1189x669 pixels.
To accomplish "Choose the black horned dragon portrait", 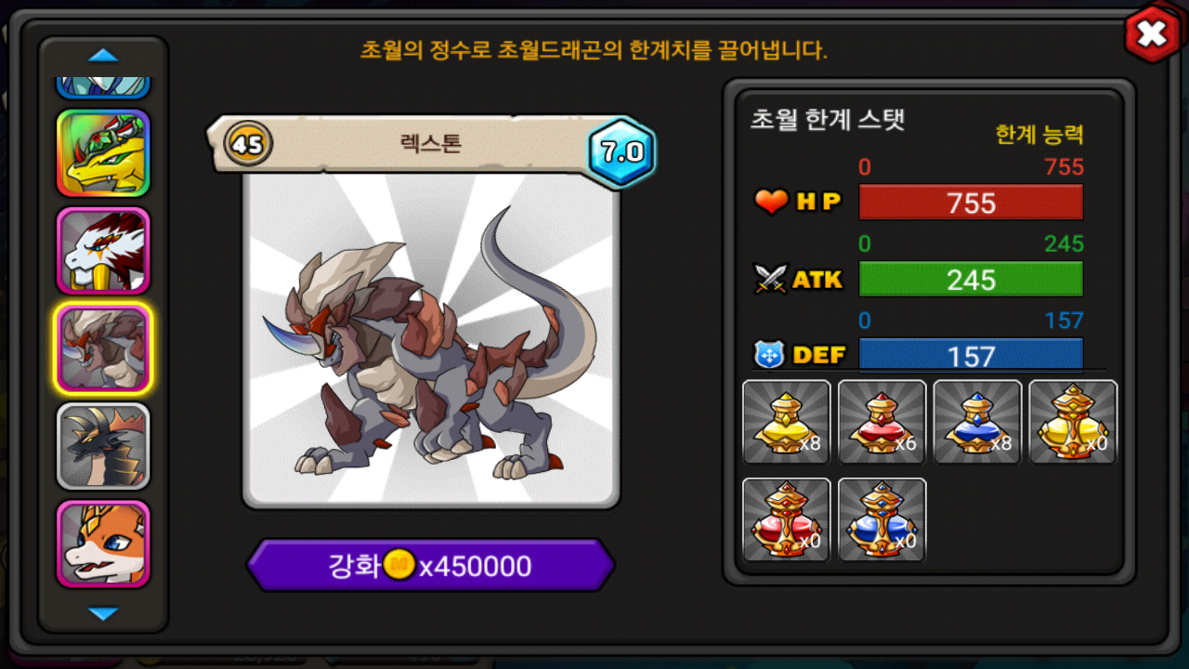I will pos(103,446).
